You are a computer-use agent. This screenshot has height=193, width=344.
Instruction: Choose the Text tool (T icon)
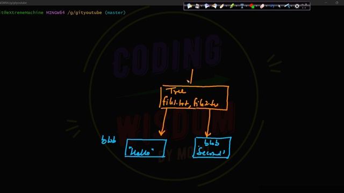(242, 6)
